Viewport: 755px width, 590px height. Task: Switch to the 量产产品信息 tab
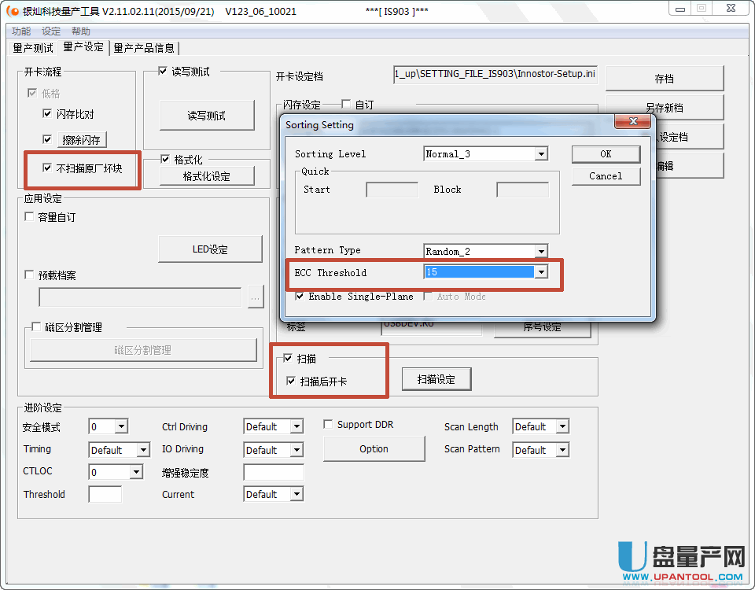[x=144, y=48]
